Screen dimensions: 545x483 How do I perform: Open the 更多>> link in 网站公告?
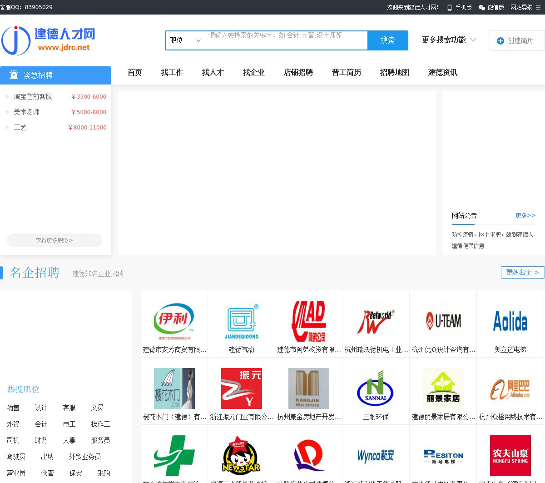525,215
